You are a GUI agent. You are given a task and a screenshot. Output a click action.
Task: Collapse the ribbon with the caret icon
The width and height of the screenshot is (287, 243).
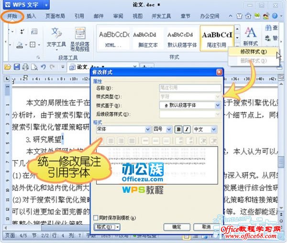point(231,16)
